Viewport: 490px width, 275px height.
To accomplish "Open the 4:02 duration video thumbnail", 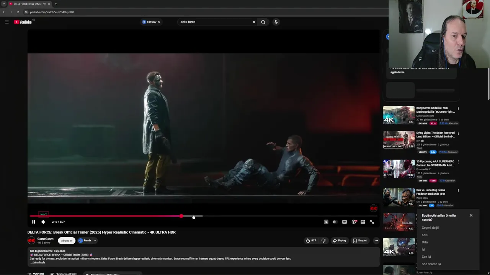I will 399,222.
